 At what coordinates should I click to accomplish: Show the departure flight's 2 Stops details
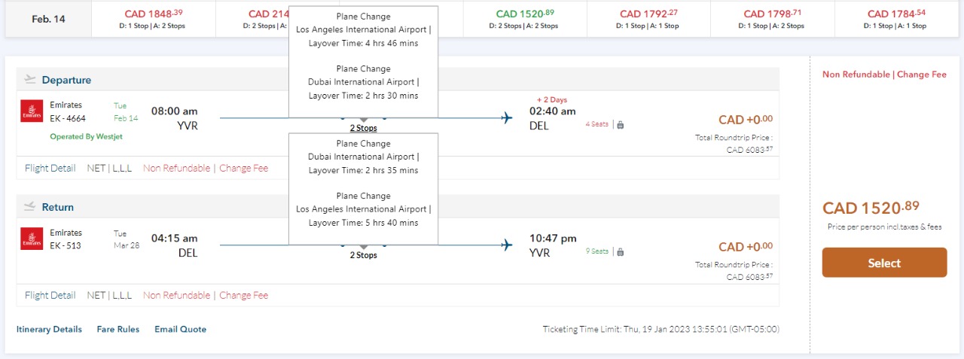tap(363, 128)
